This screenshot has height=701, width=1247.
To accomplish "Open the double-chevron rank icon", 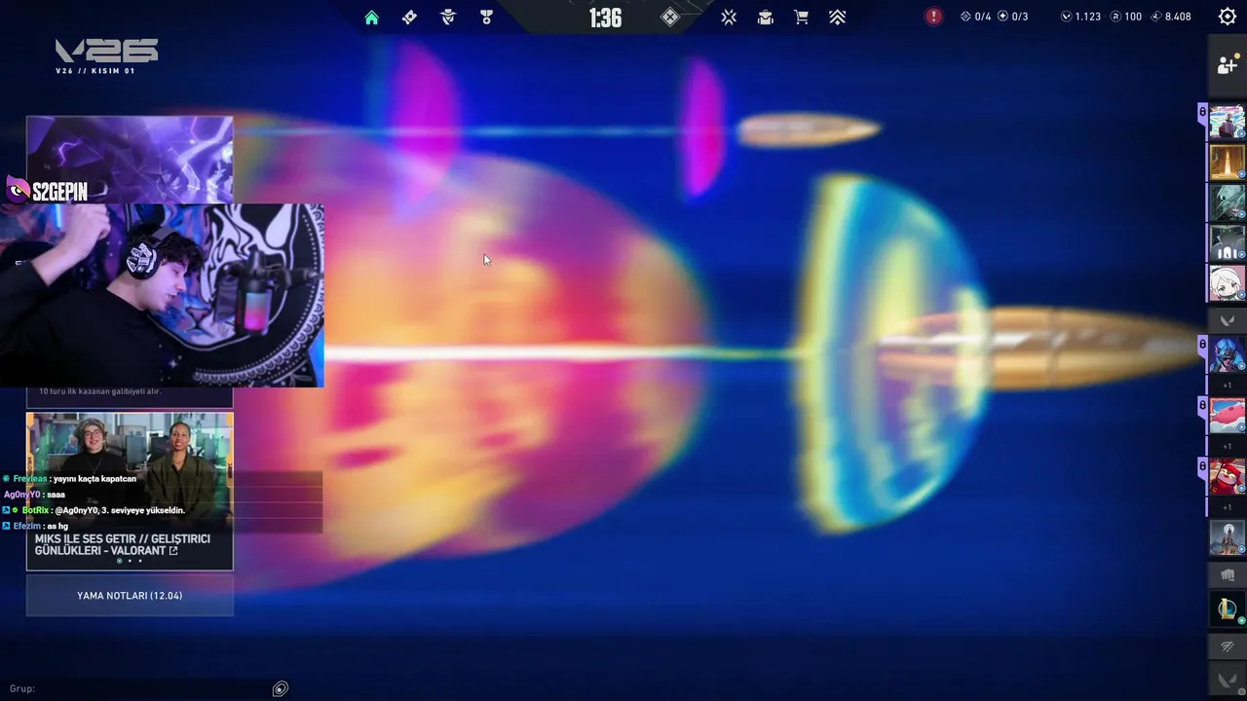I will (837, 17).
